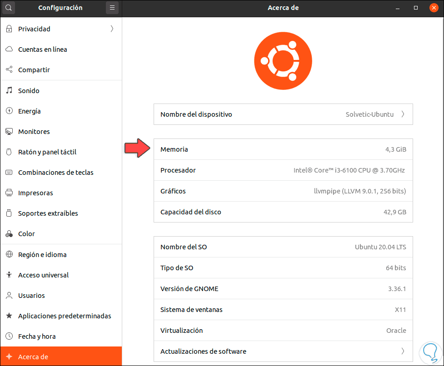
Task: Click the sparkle icon beside Acerca de
Action: (x=9, y=356)
